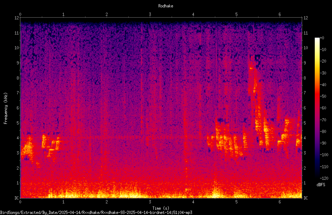Click the file path text at bottom

(96, 212)
